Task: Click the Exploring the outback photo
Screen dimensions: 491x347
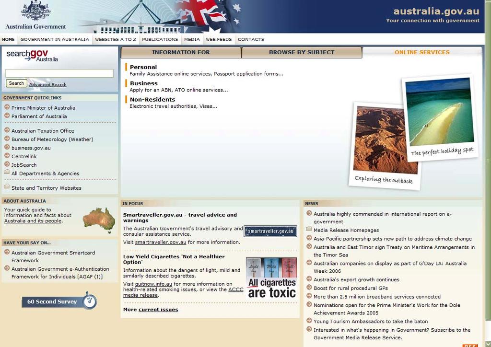Action: point(386,146)
